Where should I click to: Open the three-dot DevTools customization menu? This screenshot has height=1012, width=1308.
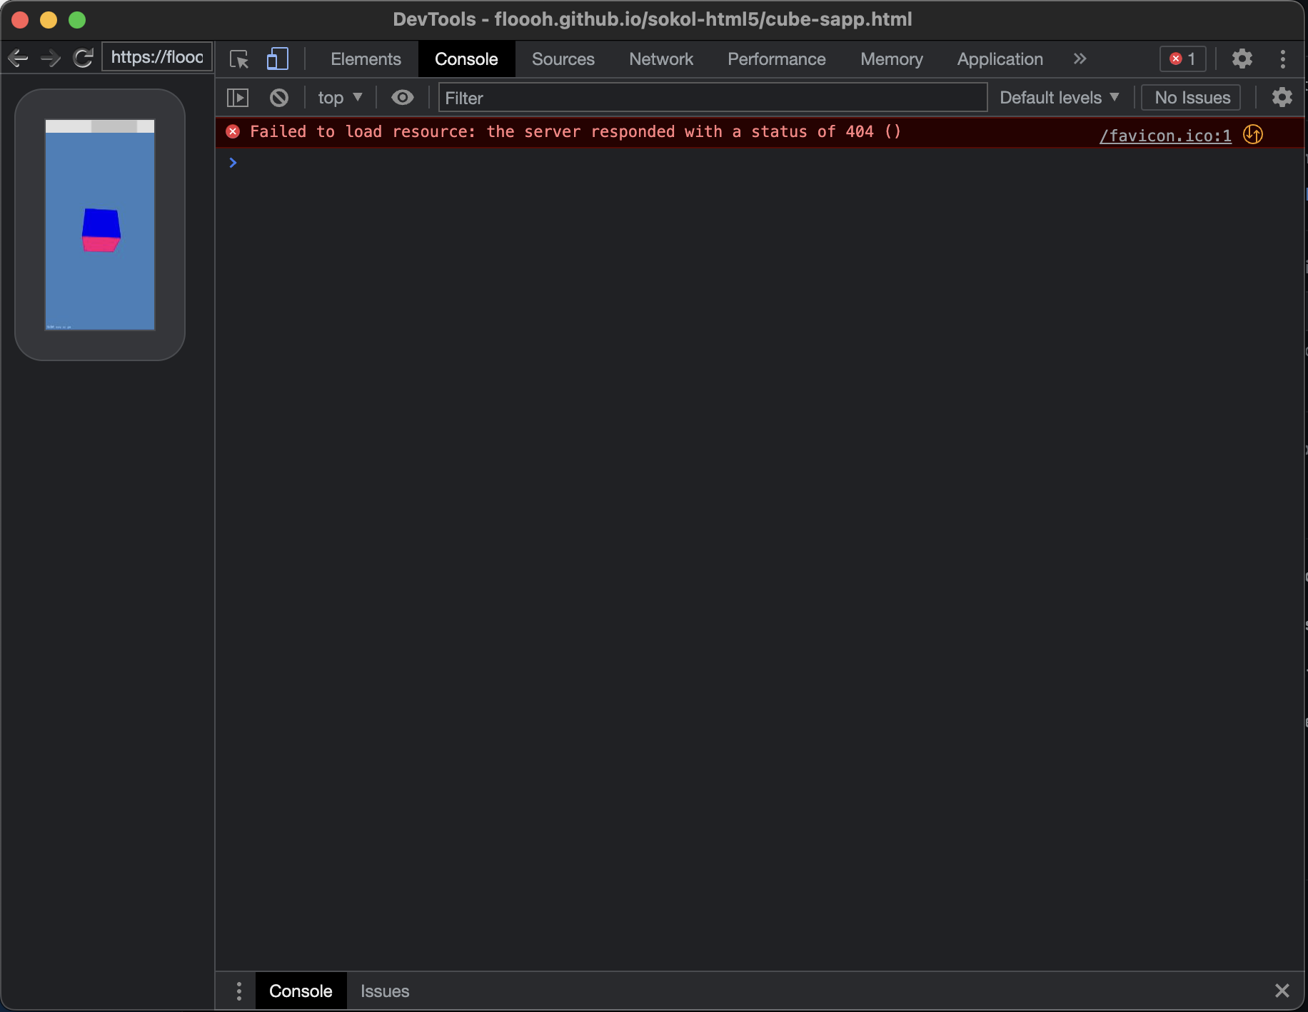pos(1283,59)
